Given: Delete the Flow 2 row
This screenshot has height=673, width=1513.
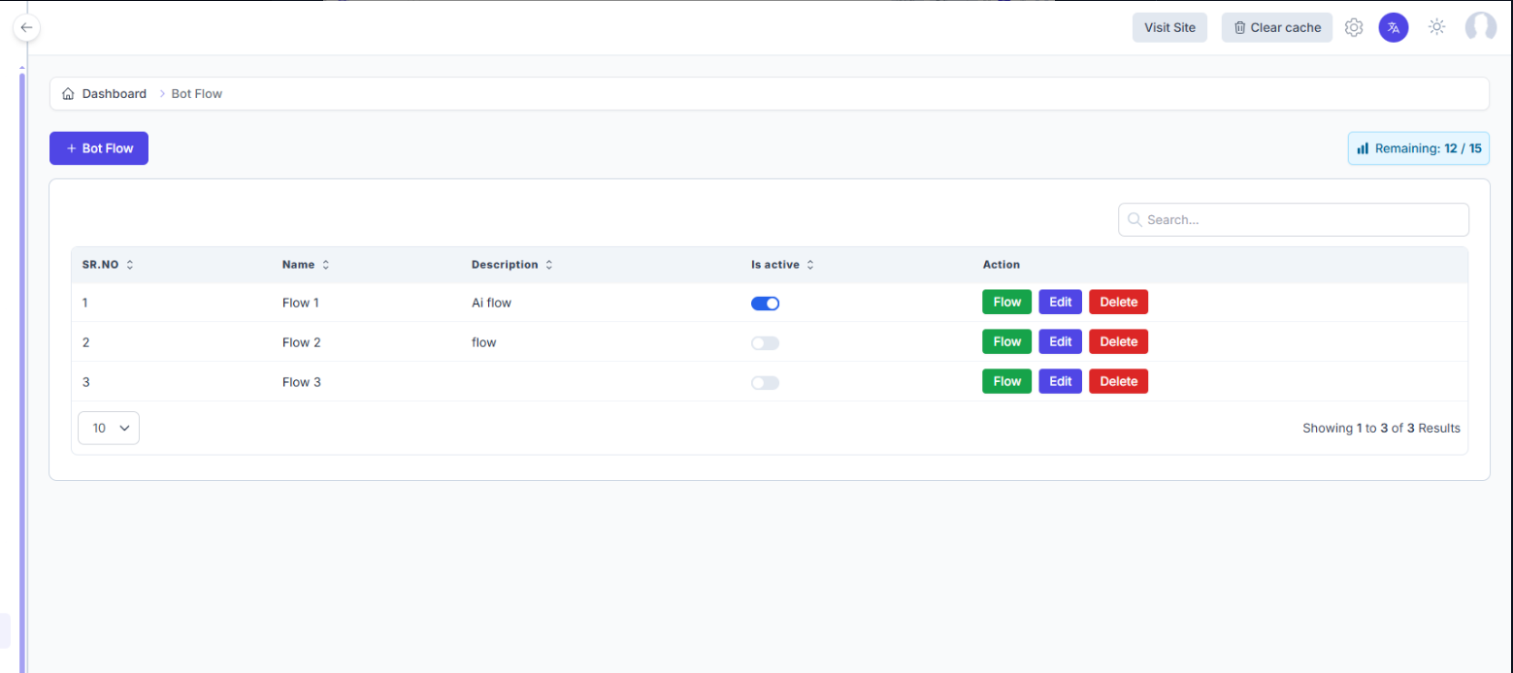Looking at the screenshot, I should click(x=1118, y=341).
